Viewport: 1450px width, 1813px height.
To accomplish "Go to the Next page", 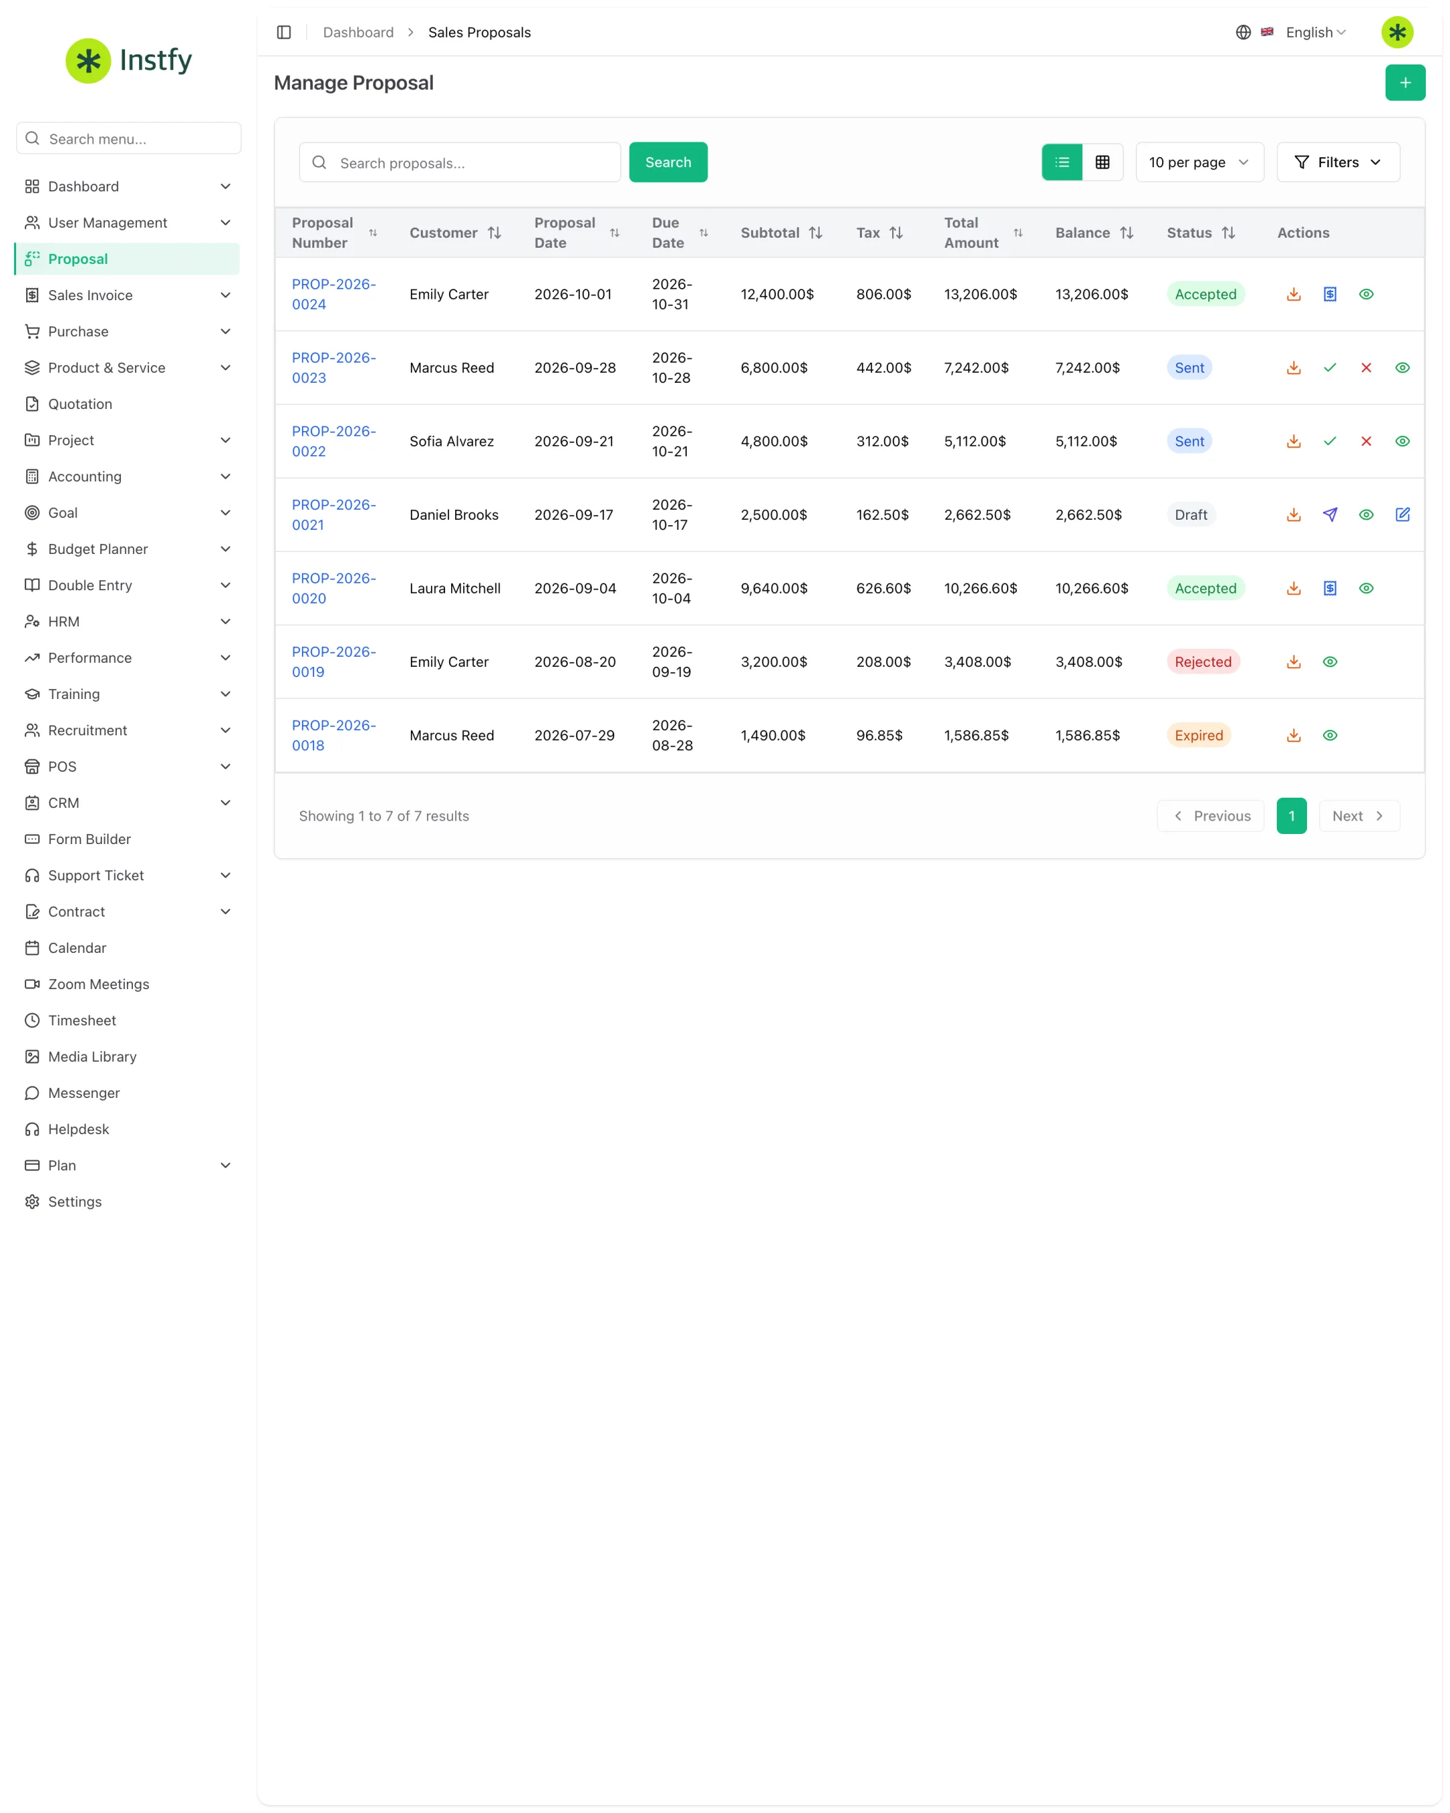I will 1359,816.
